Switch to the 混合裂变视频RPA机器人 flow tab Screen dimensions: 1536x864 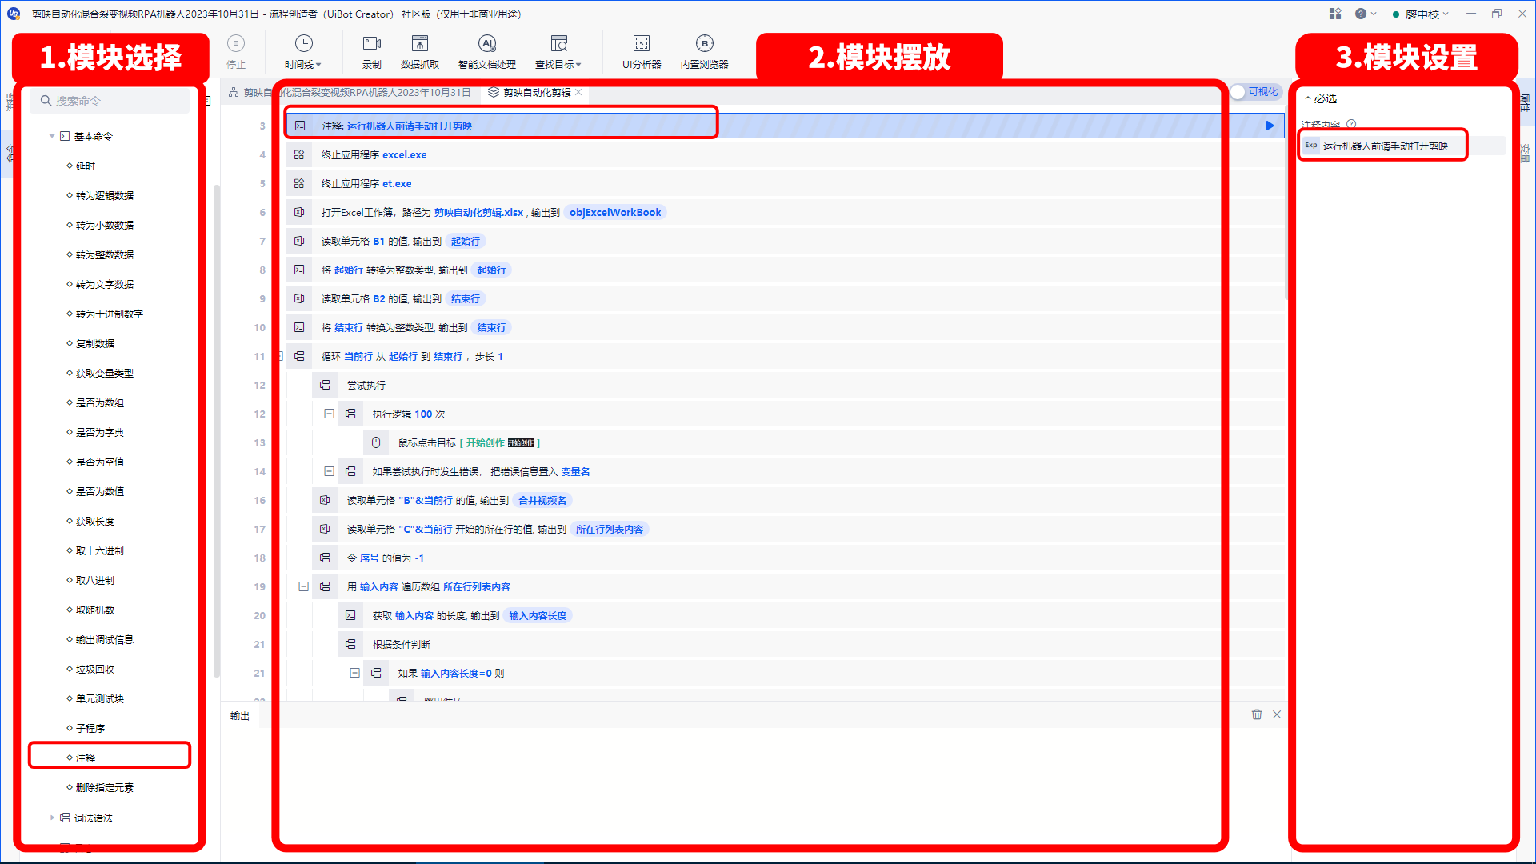pyautogui.click(x=357, y=93)
